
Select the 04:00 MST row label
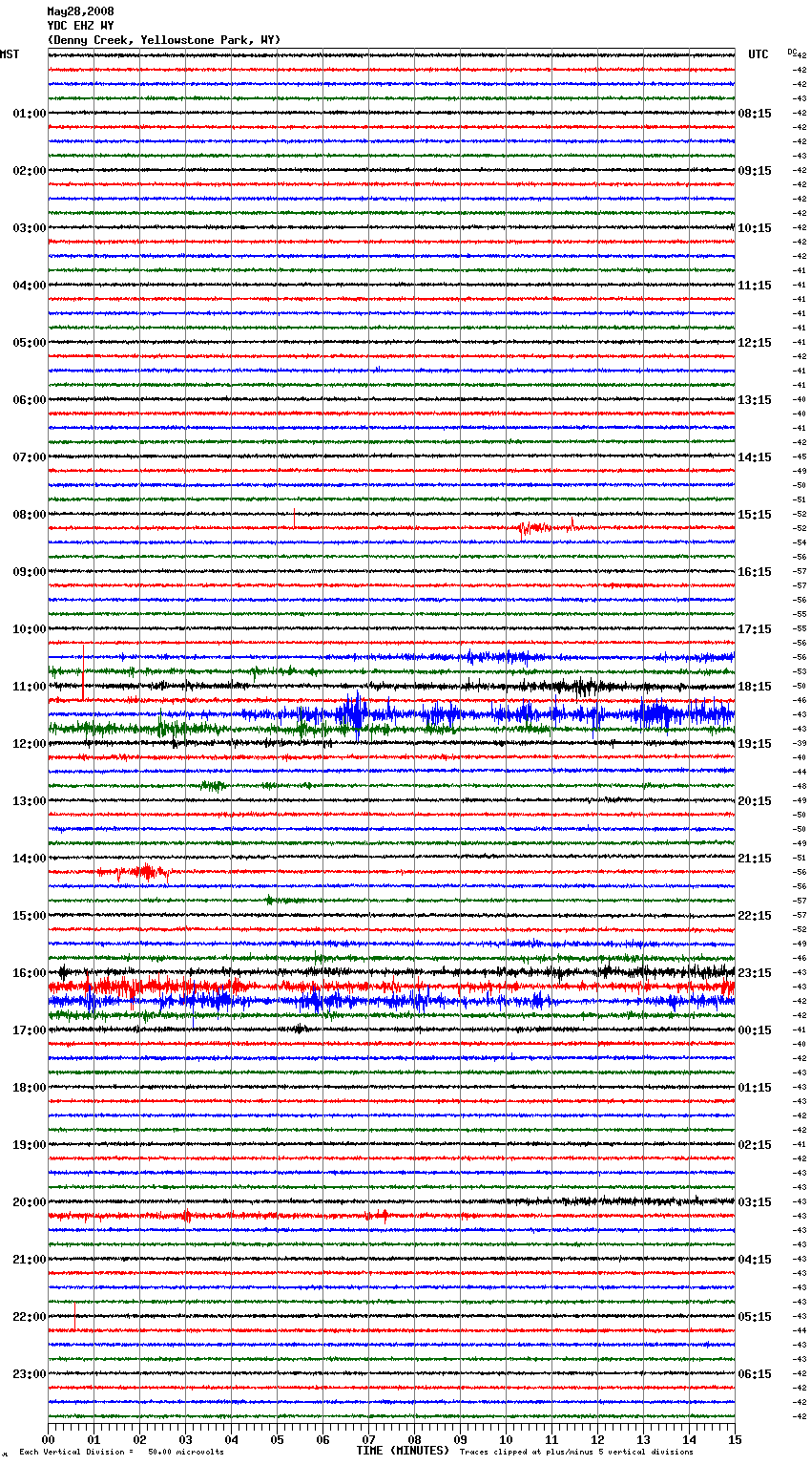(30, 286)
